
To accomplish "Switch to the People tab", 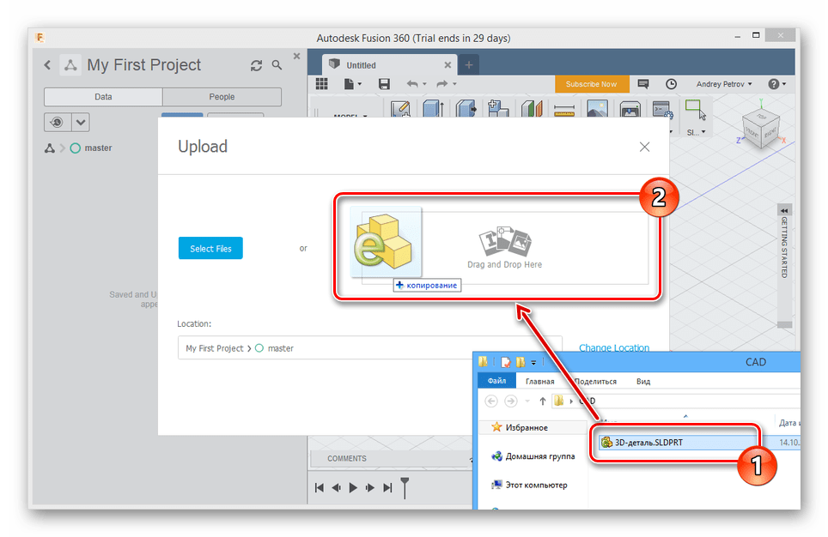I will coord(222,97).
